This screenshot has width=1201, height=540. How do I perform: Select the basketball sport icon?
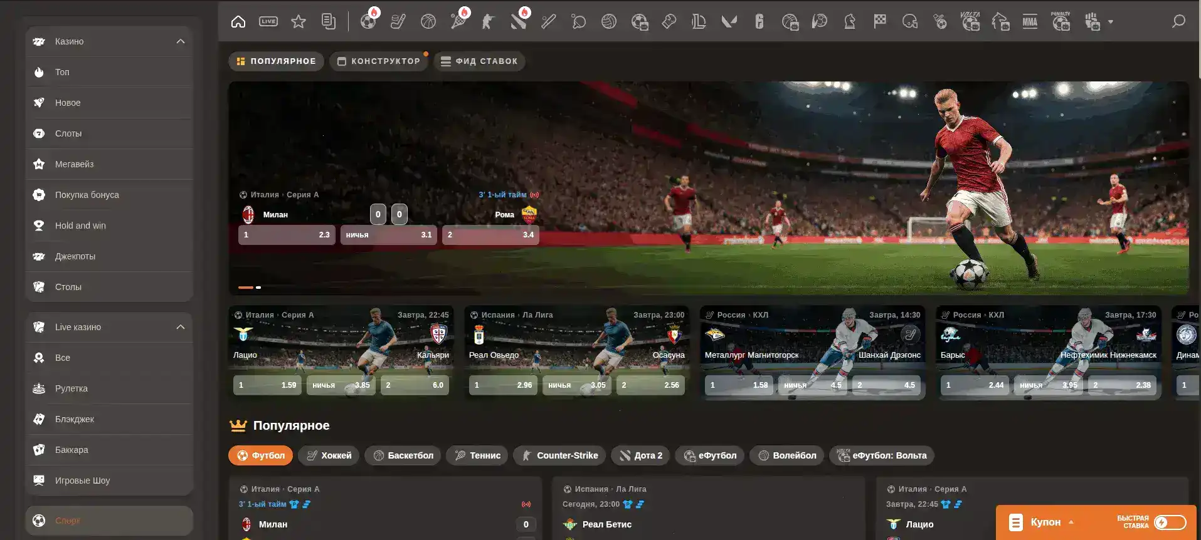[x=428, y=22]
